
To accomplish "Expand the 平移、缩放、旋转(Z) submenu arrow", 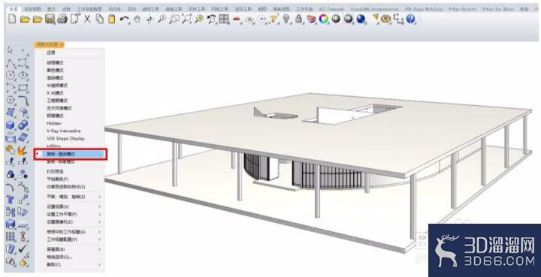I will (x=100, y=197).
